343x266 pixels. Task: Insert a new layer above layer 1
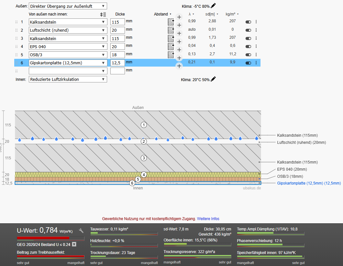tap(179, 17)
